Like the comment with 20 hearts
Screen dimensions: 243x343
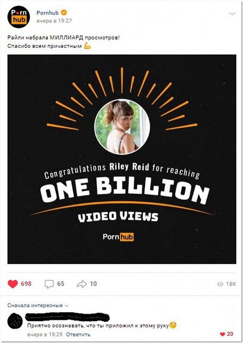[x=227, y=334]
